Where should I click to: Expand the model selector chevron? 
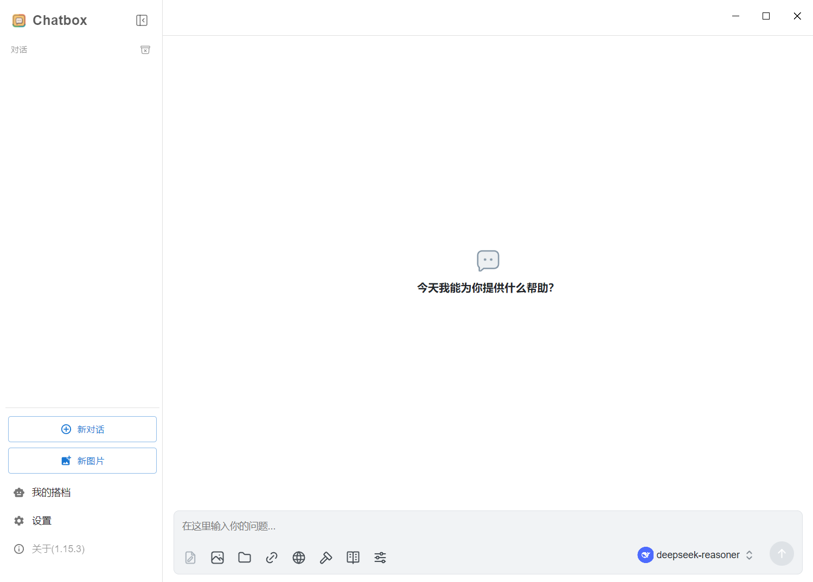click(x=749, y=555)
